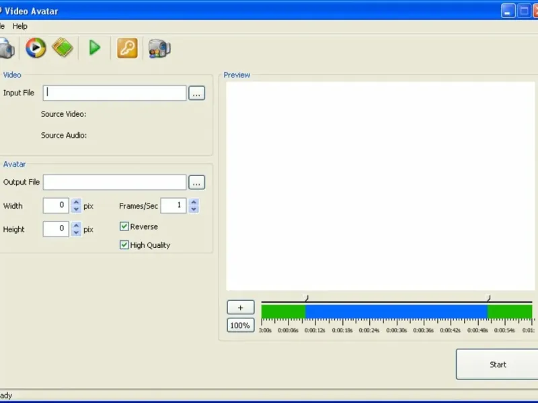Click the Source Audio label
The width and height of the screenshot is (538, 403).
(64, 136)
